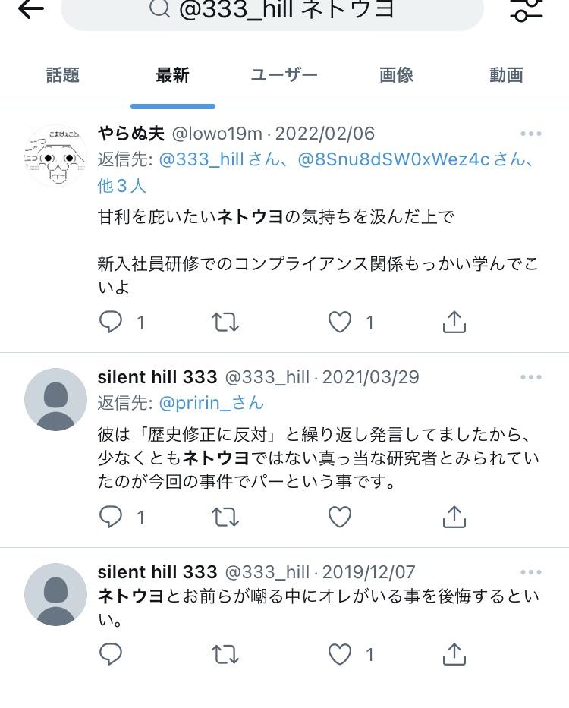
Task: Reply to the 2021/03/29 tweet
Action: coord(111,517)
